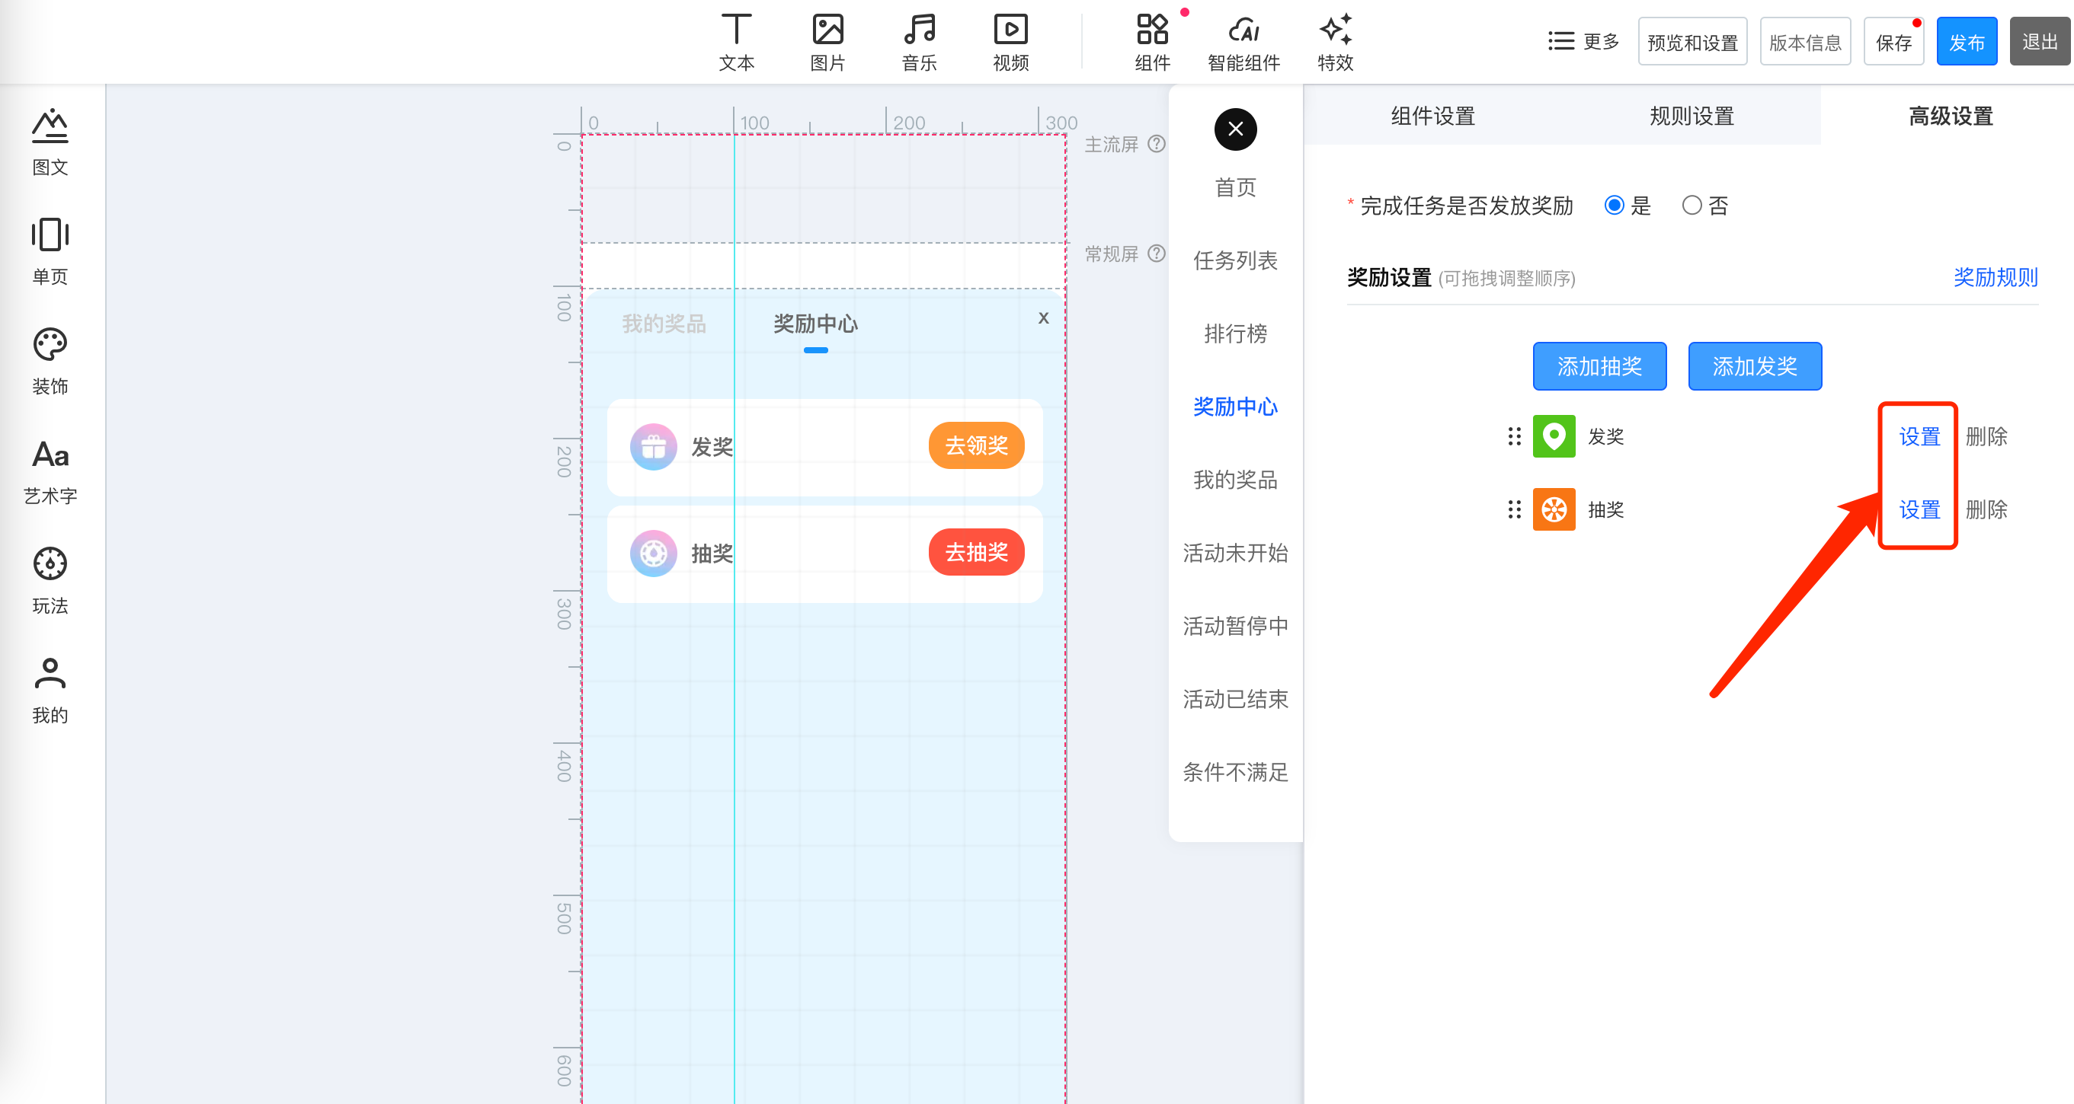2074x1104 pixels.
Task: Click the 添加发奖 button
Action: pyautogui.click(x=1754, y=366)
